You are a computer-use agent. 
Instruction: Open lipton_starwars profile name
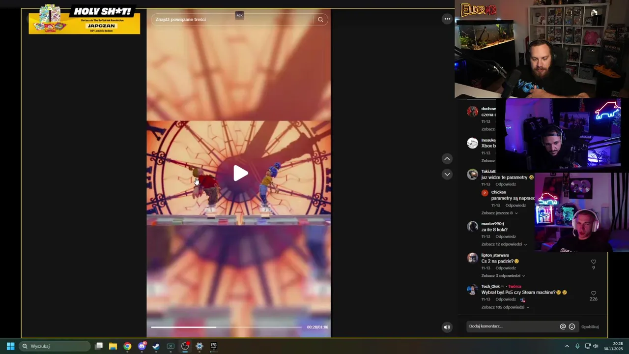[x=495, y=255]
